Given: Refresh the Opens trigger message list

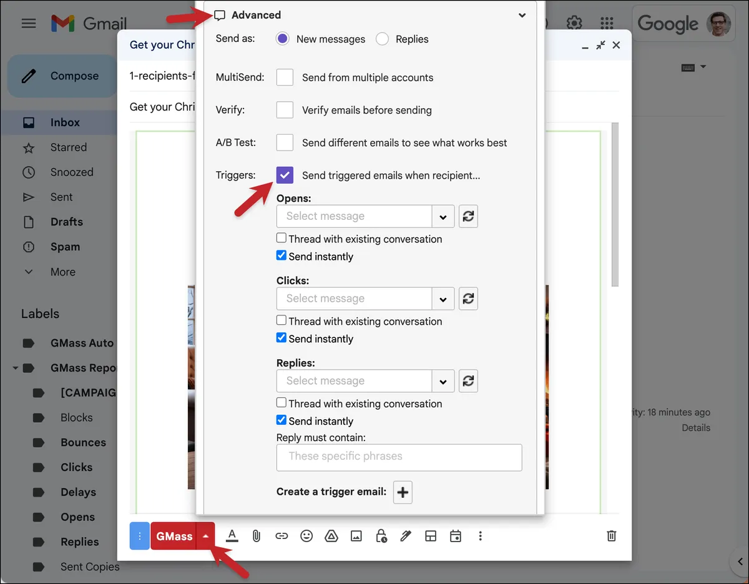Looking at the screenshot, I should pos(468,216).
